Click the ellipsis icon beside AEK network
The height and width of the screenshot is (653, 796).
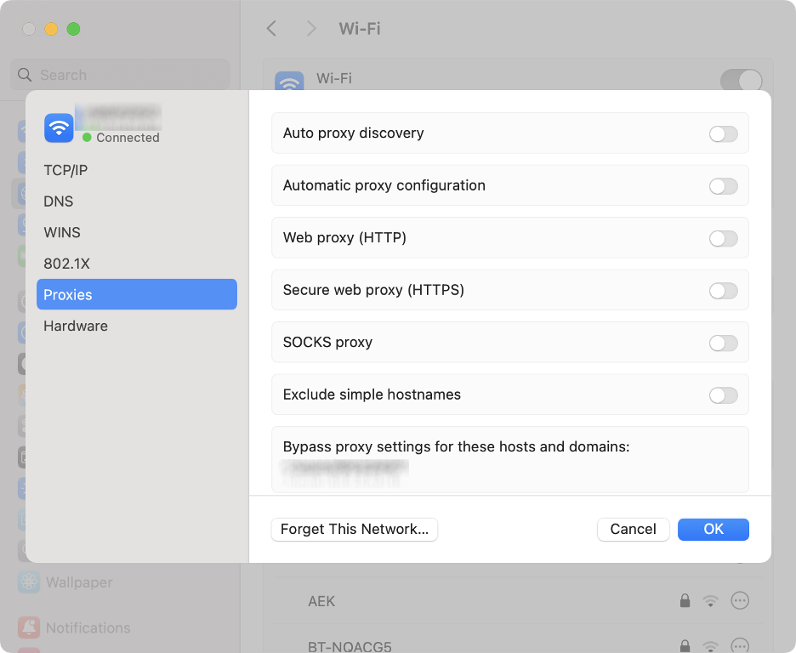pos(740,600)
